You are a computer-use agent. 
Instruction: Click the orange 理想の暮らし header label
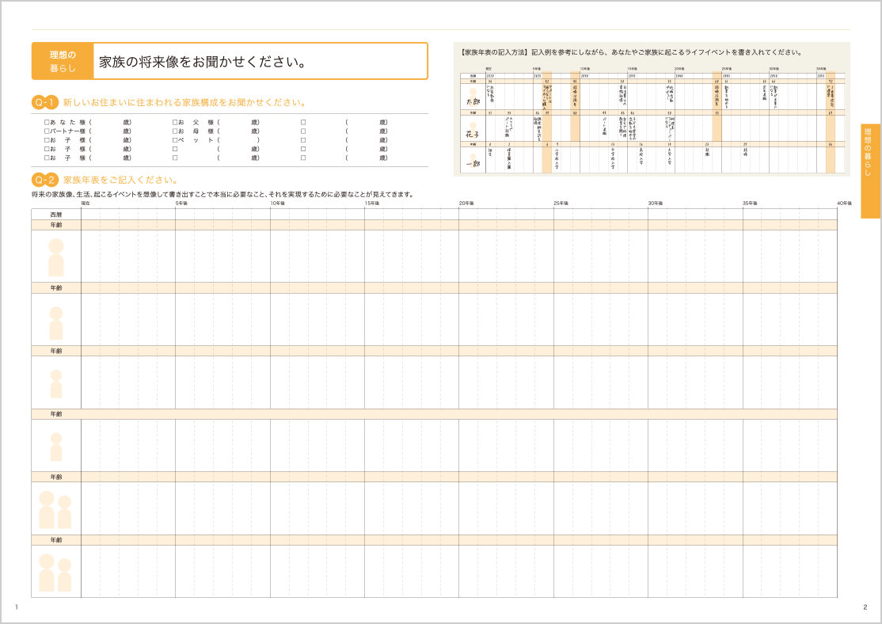tap(63, 61)
